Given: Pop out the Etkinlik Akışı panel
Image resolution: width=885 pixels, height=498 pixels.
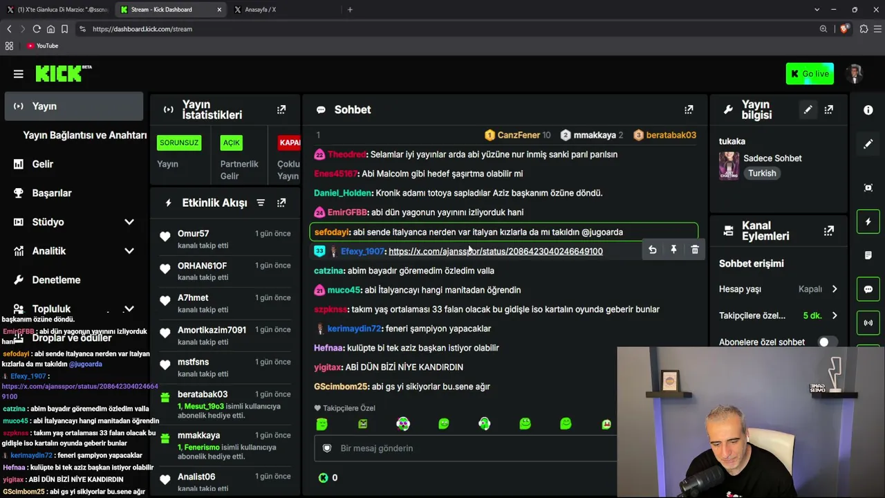Looking at the screenshot, I should 281,203.
